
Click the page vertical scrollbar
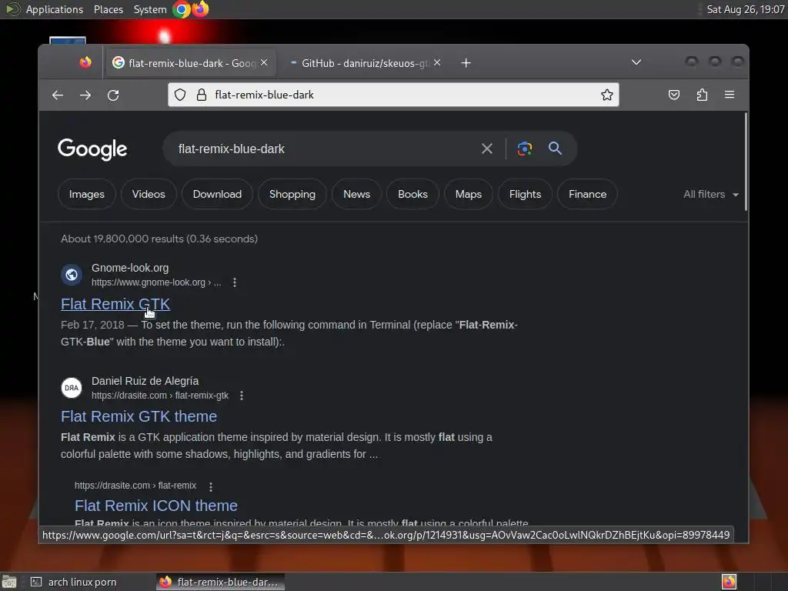tap(746, 162)
